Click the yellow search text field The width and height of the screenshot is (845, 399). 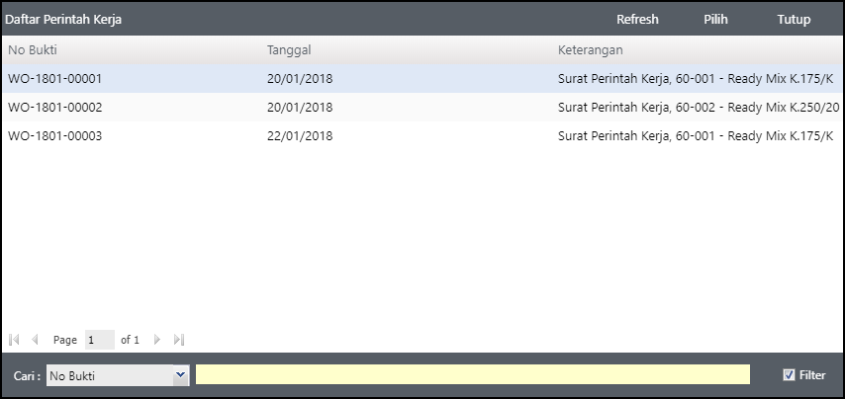472,375
